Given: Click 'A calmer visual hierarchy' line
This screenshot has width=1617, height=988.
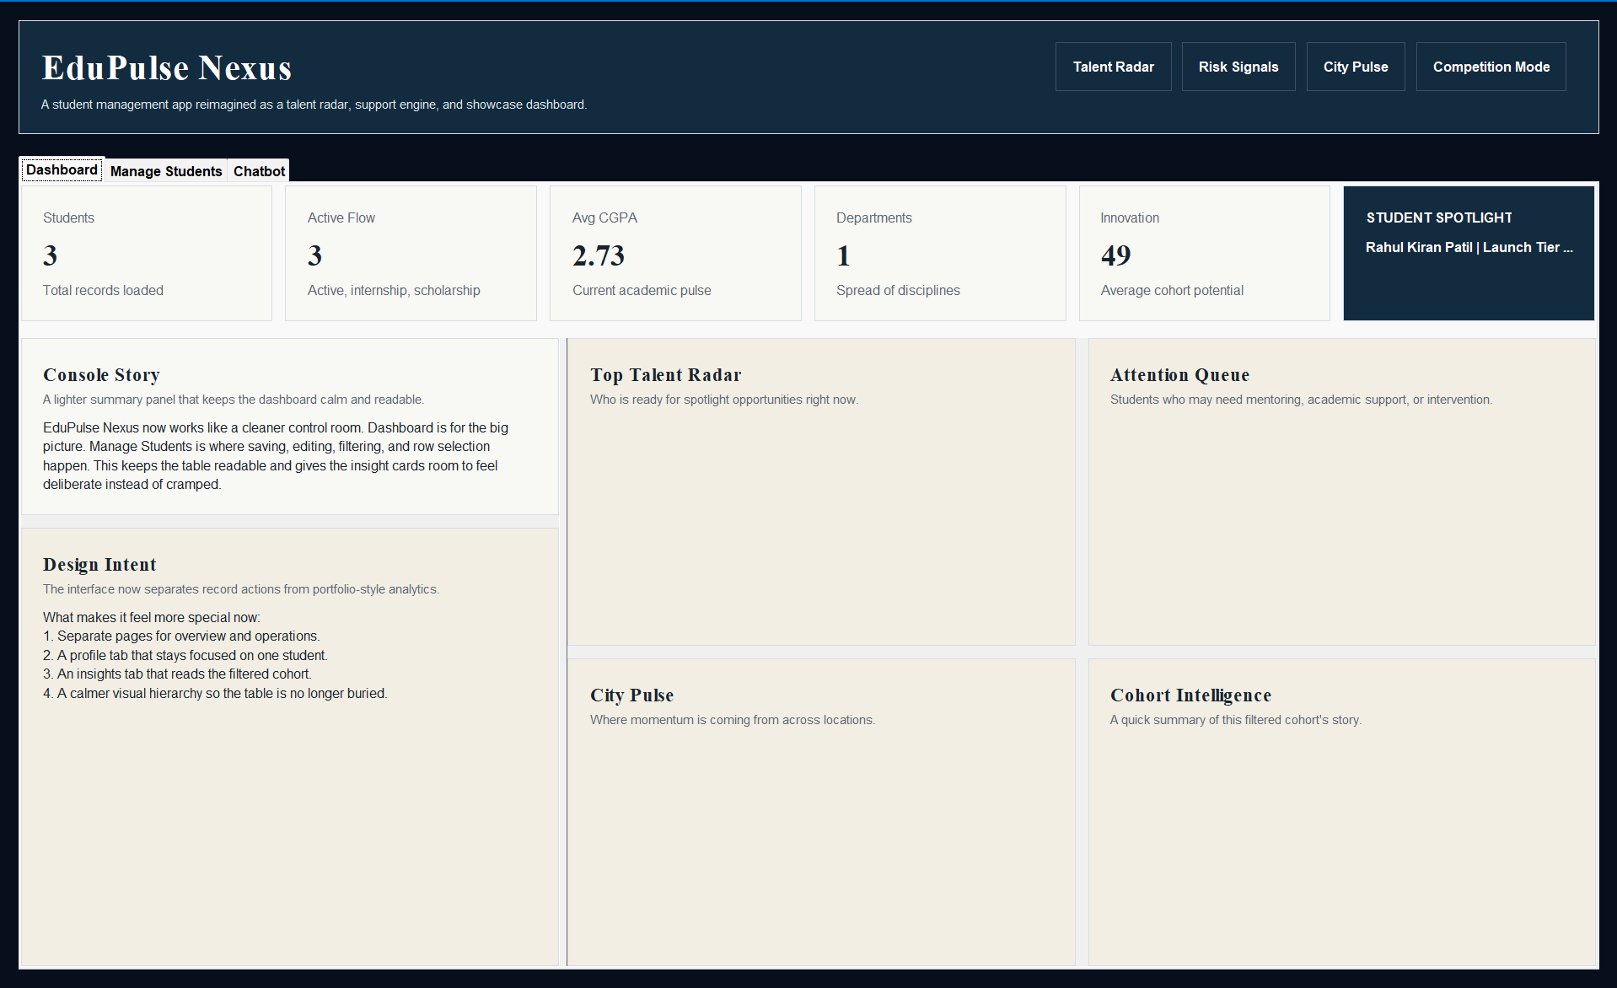Looking at the screenshot, I should click(x=215, y=693).
